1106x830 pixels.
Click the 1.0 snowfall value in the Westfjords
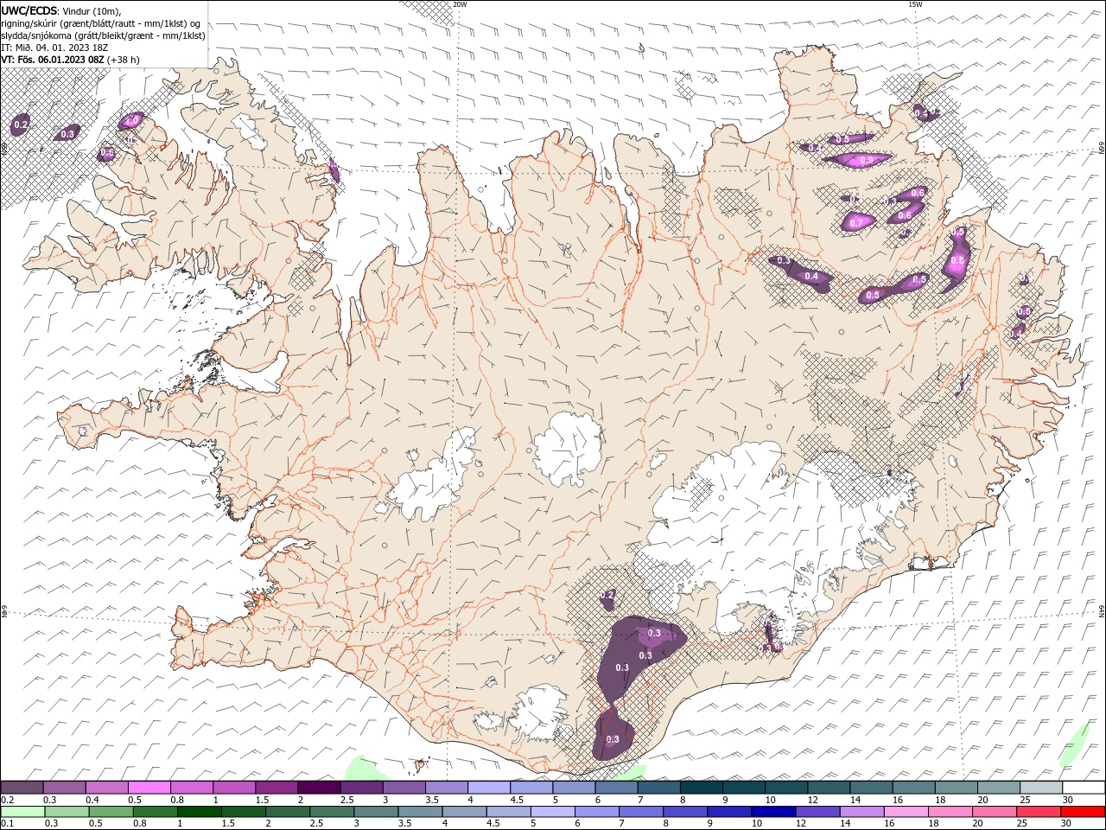pyautogui.click(x=132, y=120)
